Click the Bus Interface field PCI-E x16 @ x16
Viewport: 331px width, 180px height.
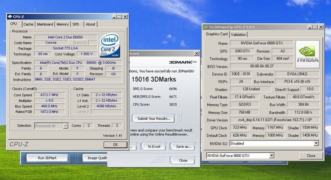(x=297, y=82)
